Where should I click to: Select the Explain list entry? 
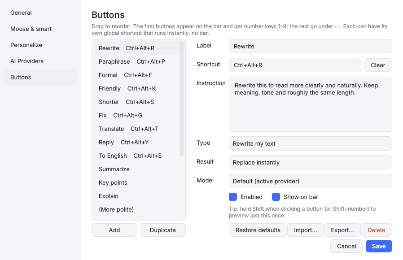coord(136,196)
